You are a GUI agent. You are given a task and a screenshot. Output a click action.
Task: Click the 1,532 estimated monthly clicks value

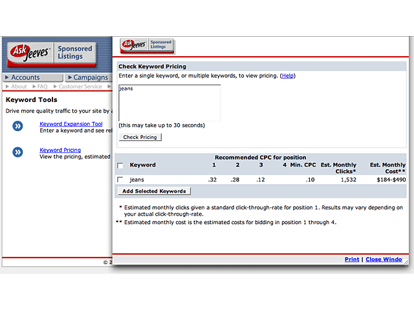(349, 180)
